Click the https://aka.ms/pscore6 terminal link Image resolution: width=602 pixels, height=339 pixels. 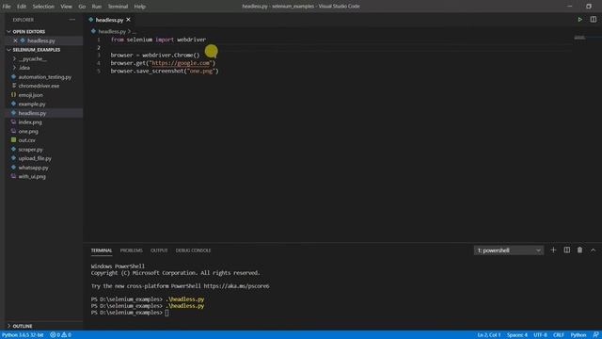(236, 286)
